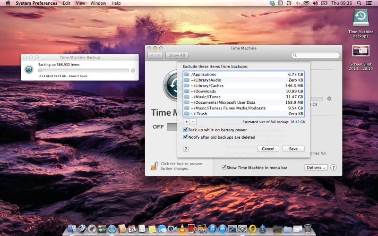Viewport: 378px width, 236px height.
Task: Launch VLC from the Dock
Action: click(182, 229)
